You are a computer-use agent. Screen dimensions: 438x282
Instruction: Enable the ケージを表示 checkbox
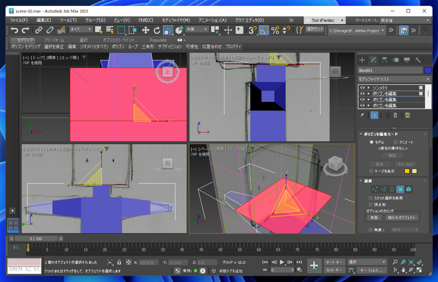371,171
